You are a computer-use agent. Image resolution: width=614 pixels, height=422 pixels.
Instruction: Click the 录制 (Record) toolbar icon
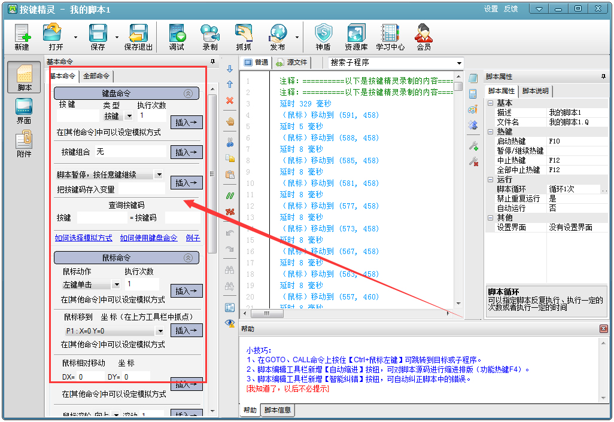pyautogui.click(x=210, y=37)
